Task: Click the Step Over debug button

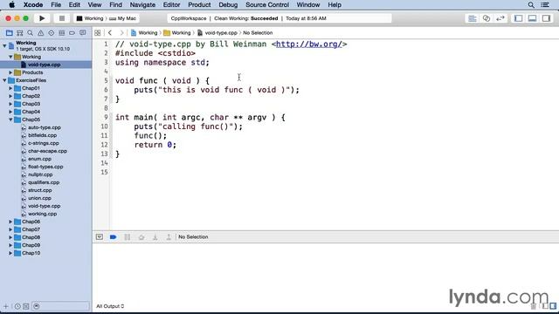Action: [141, 236]
